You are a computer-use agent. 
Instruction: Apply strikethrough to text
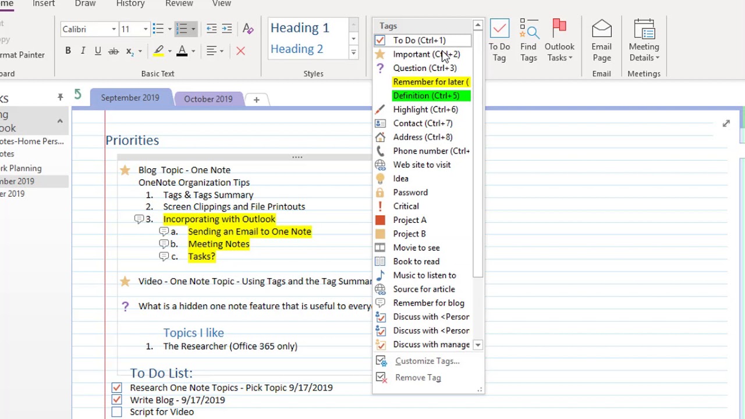click(x=113, y=51)
